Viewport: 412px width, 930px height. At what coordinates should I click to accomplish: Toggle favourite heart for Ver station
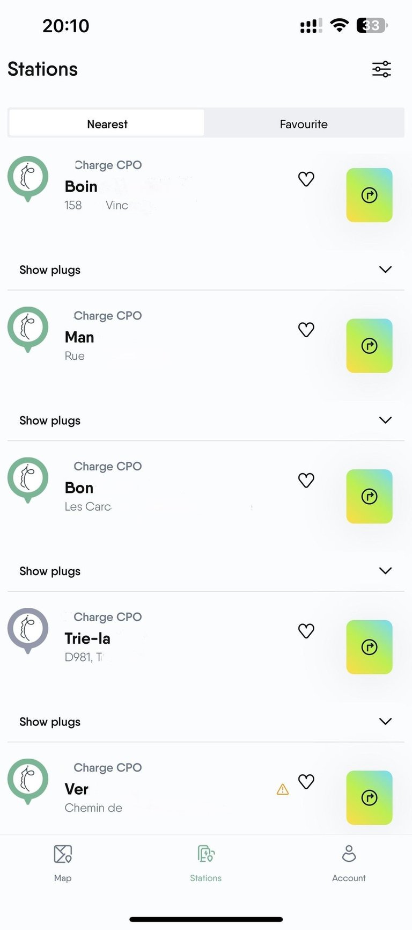pos(306,781)
